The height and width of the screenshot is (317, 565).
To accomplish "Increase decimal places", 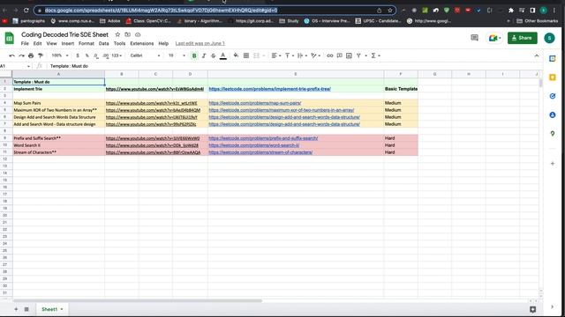I will (x=106, y=55).
